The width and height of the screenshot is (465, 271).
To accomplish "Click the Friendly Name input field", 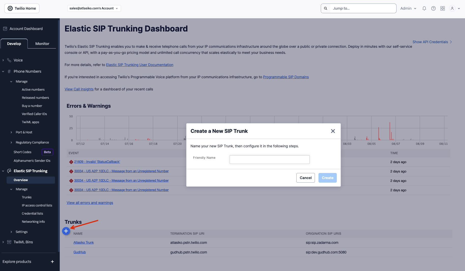I will click(270, 160).
